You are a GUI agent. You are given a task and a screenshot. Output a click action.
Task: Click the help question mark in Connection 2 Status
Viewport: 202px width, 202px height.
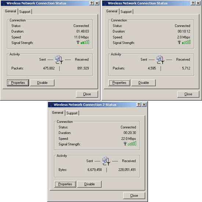click(x=138, y=104)
